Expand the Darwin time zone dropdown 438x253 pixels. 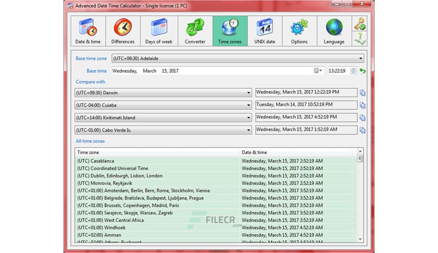pos(248,93)
